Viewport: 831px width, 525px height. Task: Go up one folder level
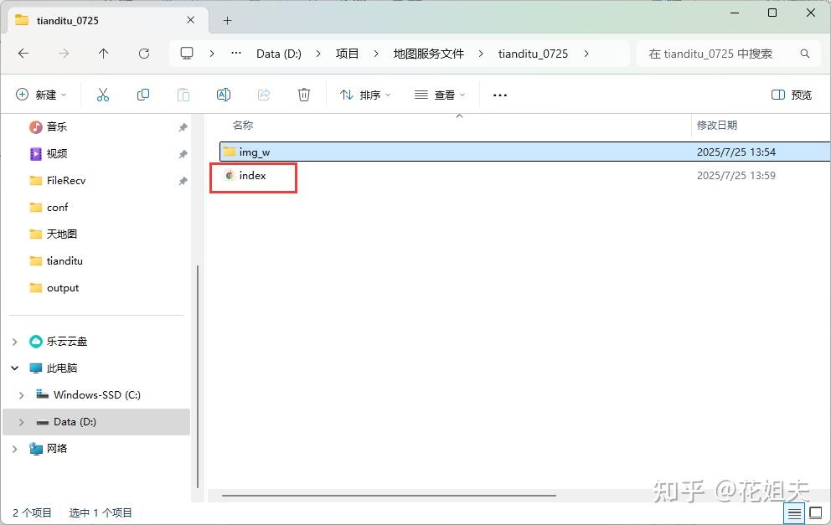(x=103, y=54)
